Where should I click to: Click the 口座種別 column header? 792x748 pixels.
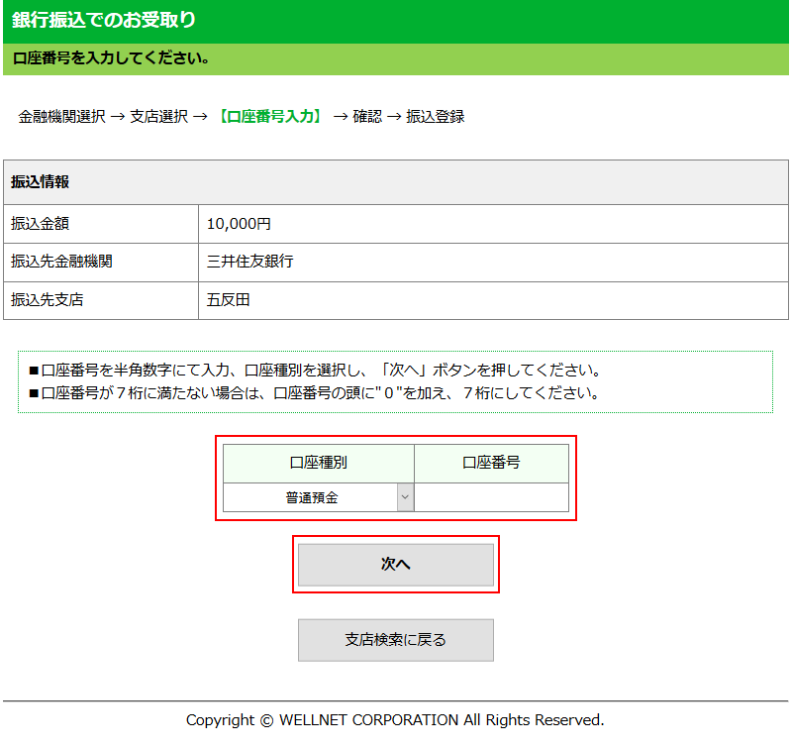point(318,463)
